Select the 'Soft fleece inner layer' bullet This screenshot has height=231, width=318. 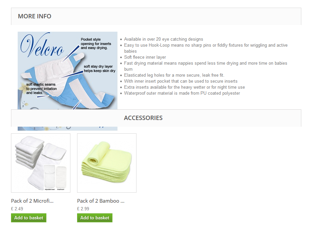(x=145, y=57)
